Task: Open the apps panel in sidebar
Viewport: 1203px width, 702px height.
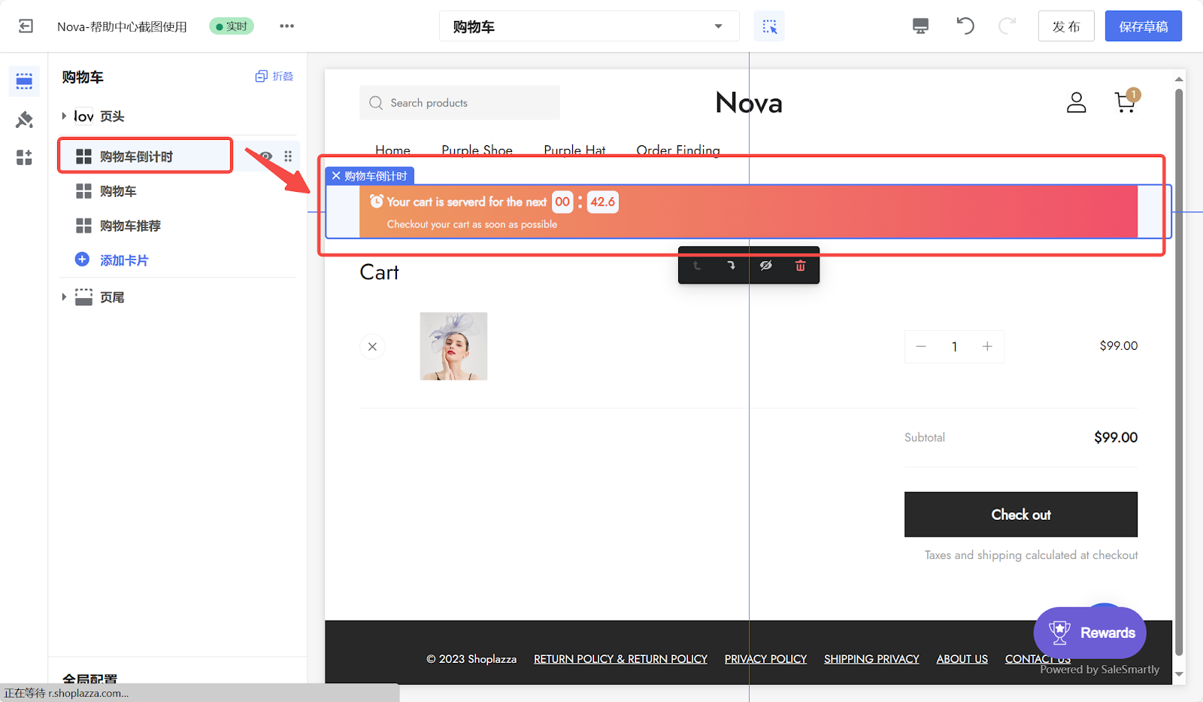Action: (24, 157)
